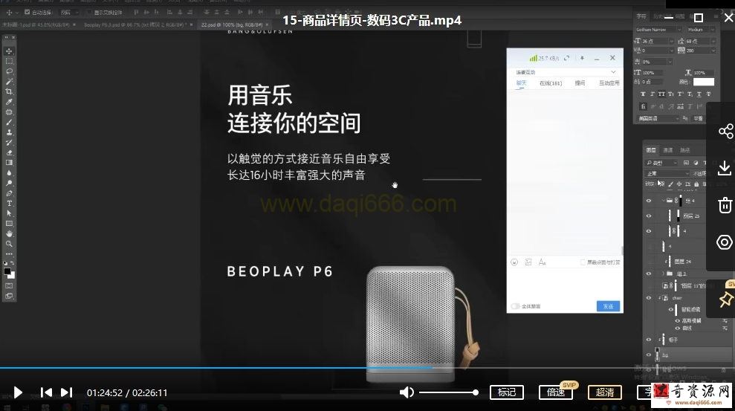735x411 pixels.
Task: Toggle visibility eye of layer 25
Action: point(649,216)
